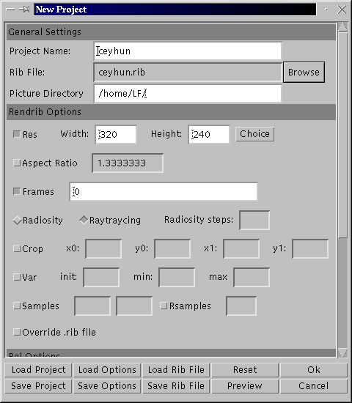Toggle the Frames checkbox
352x403 pixels.
point(17,191)
